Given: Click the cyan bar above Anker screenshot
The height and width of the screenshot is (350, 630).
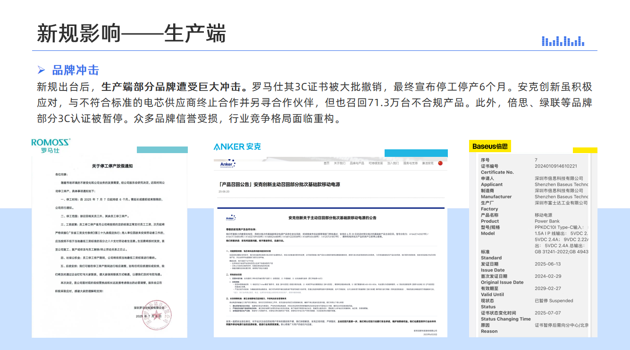Looking at the screenshot, I should tap(416, 153).
